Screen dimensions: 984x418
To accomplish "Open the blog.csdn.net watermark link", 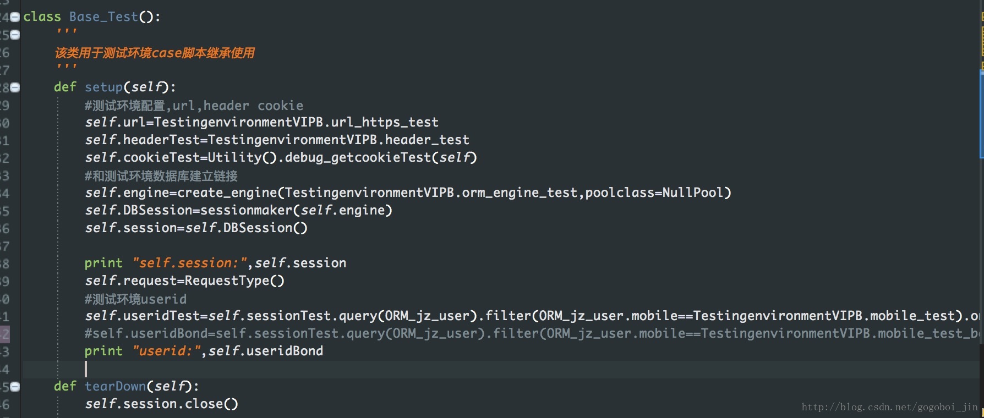I will click(889, 407).
